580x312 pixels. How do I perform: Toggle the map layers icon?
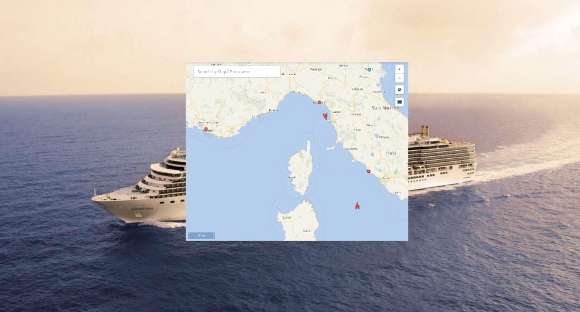(399, 102)
